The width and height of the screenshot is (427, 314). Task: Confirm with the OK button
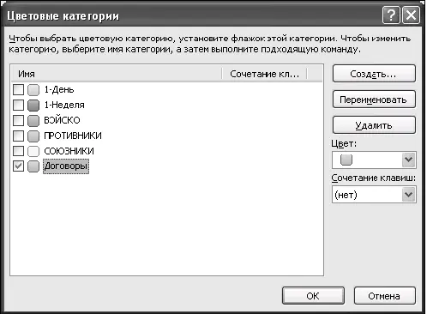tap(313, 296)
